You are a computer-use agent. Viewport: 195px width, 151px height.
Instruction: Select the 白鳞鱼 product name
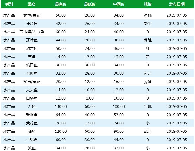coord(32,98)
